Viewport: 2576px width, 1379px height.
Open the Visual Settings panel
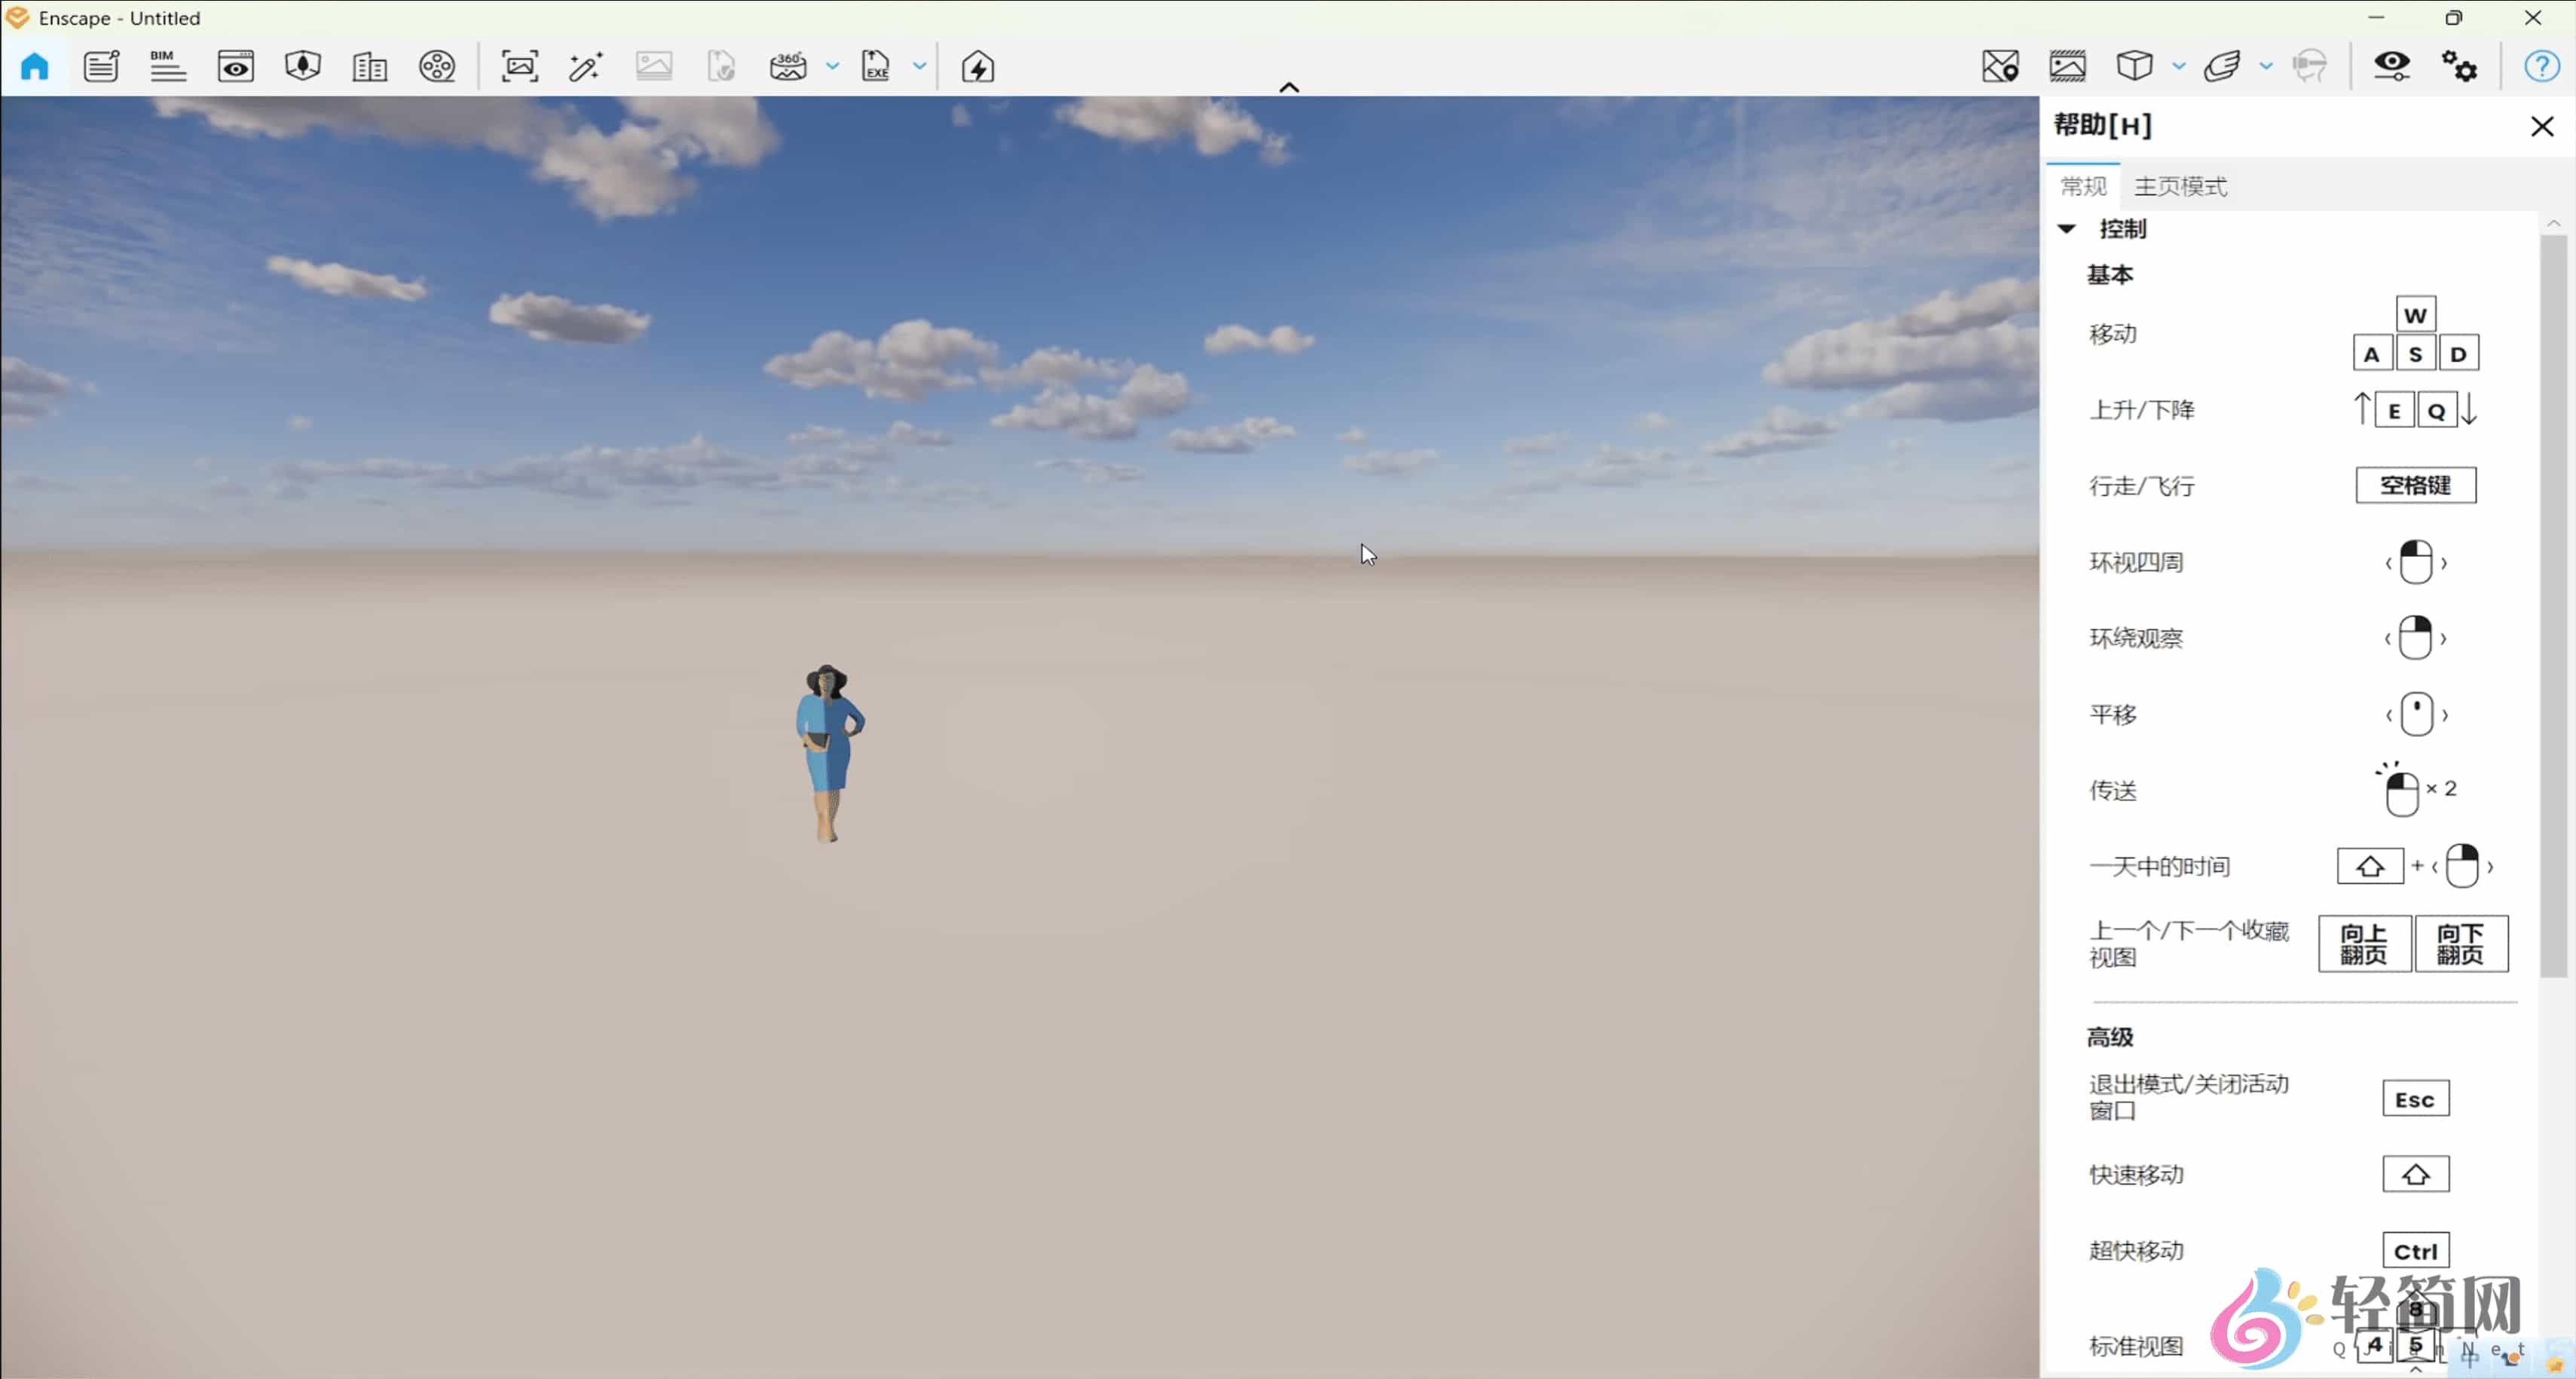coord(2392,66)
